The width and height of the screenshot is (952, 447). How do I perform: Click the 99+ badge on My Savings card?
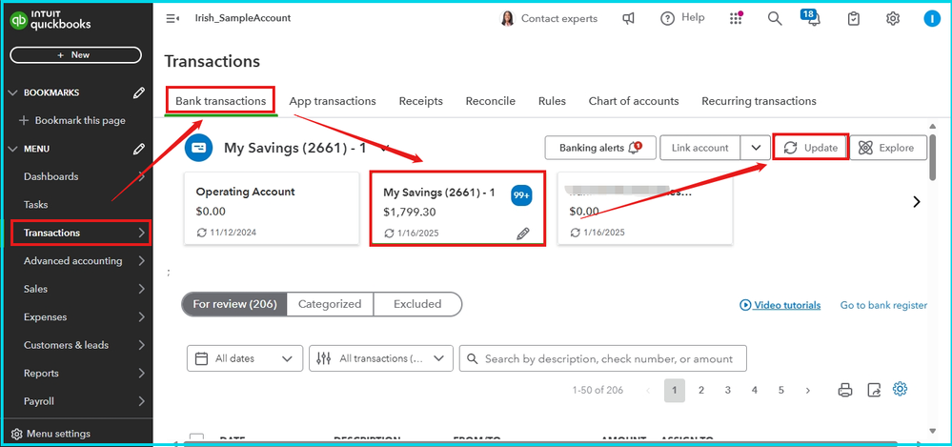point(521,195)
